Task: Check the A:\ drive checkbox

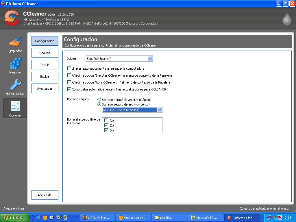Action: (106, 121)
